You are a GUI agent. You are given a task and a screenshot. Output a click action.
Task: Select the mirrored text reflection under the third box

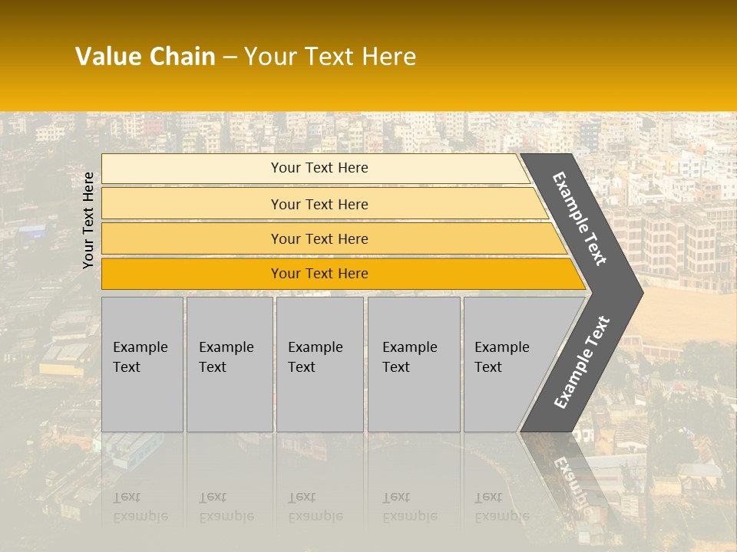tap(313, 506)
